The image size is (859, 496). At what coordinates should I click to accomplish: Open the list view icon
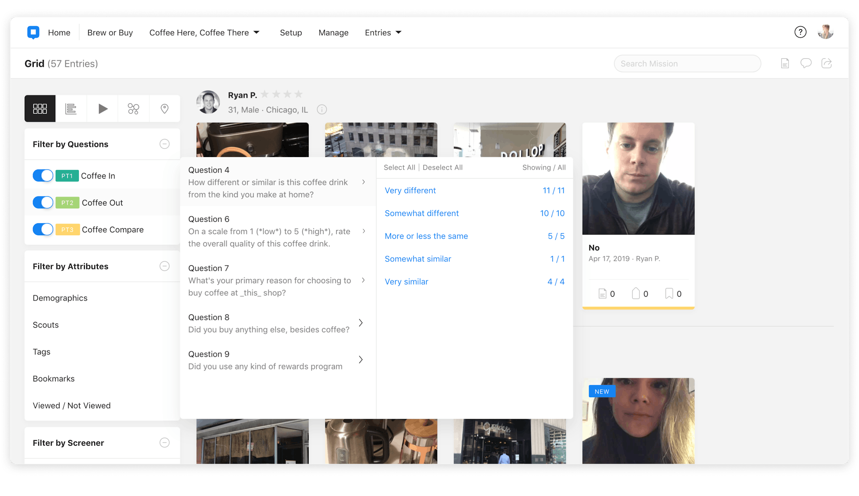click(71, 109)
